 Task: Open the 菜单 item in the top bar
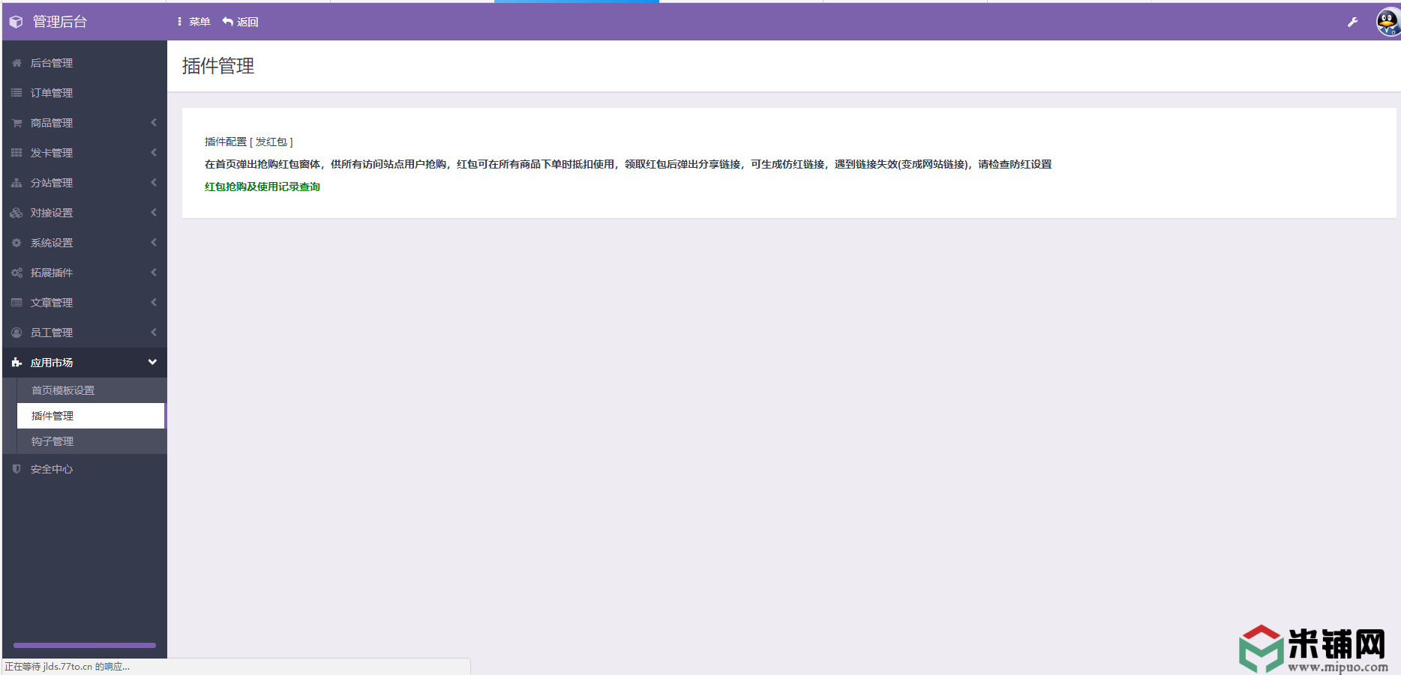193,22
